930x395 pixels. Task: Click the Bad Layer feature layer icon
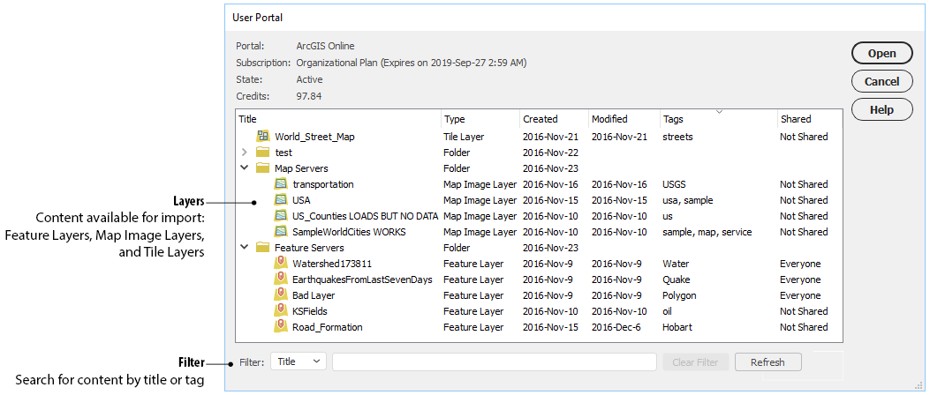(281, 294)
